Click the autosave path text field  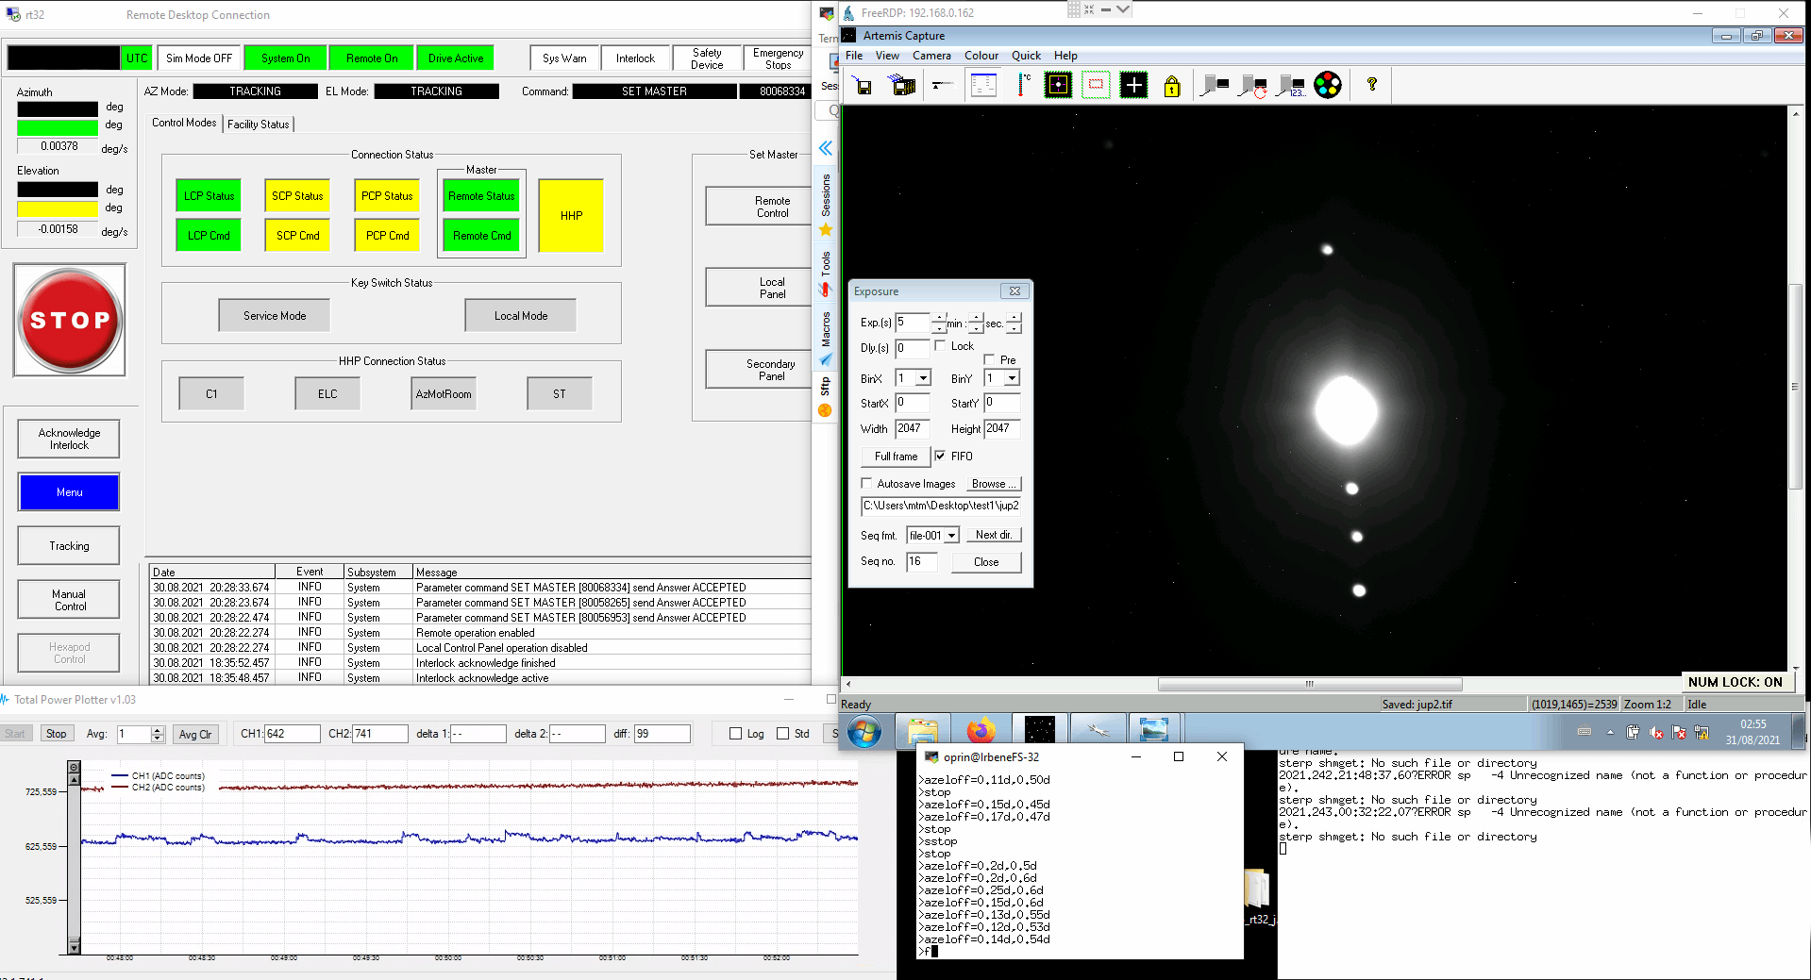click(941, 507)
